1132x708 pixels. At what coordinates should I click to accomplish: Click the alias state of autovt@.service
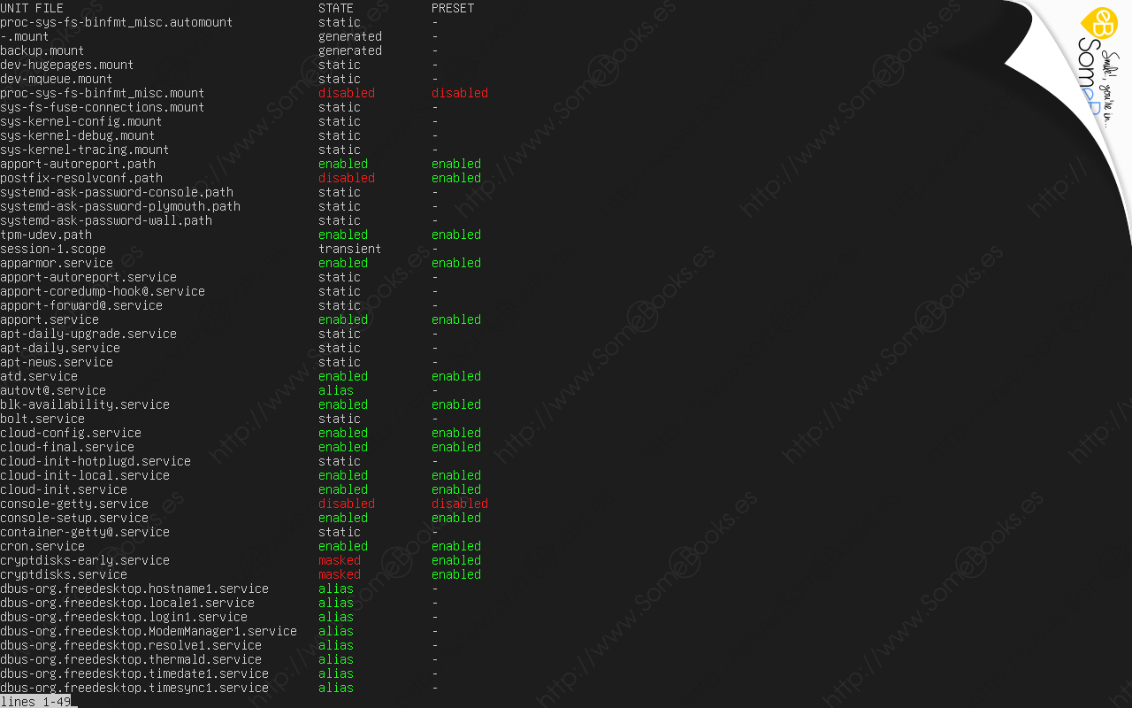click(336, 390)
